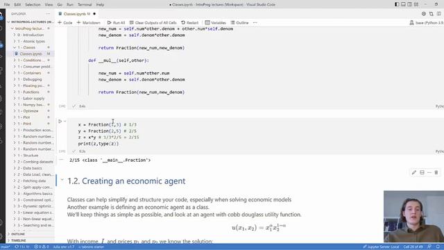
Task: Open markdown cell more actions ellipsis
Action: pyautogui.click(x=429, y=172)
